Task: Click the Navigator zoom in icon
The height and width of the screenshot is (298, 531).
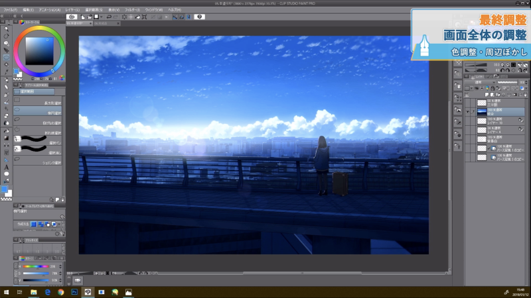Action: pos(508,65)
